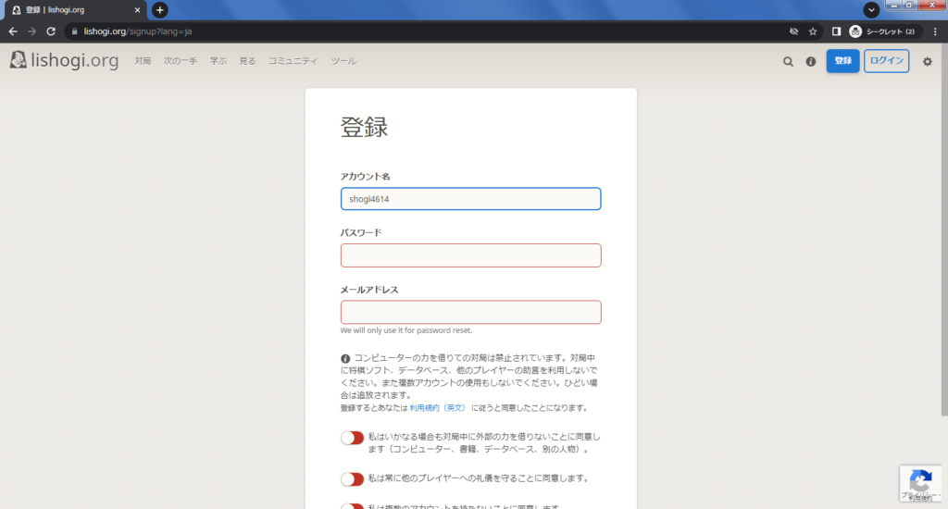This screenshot has height=509, width=948.
Task: Open the 次の一手 menu
Action: coord(181,61)
